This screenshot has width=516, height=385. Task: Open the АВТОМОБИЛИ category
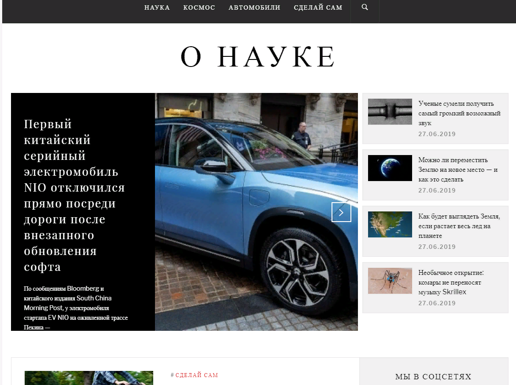point(254,7)
